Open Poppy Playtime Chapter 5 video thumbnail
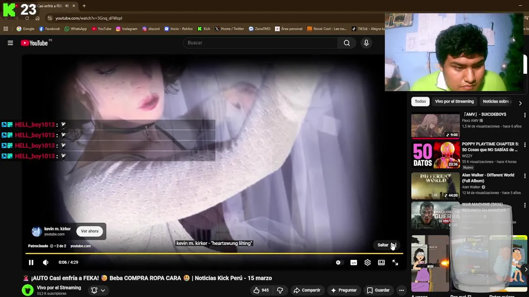Screen dimensions: 529x297 [435, 155]
